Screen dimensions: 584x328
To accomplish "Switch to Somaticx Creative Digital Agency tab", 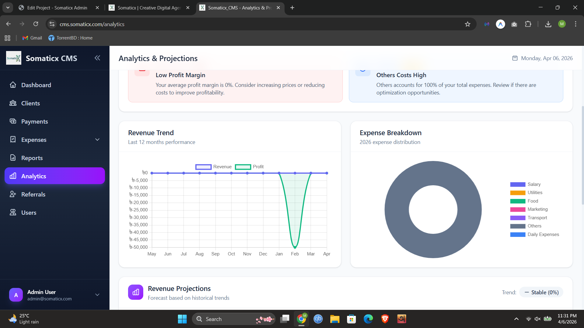I will pyautogui.click(x=149, y=8).
